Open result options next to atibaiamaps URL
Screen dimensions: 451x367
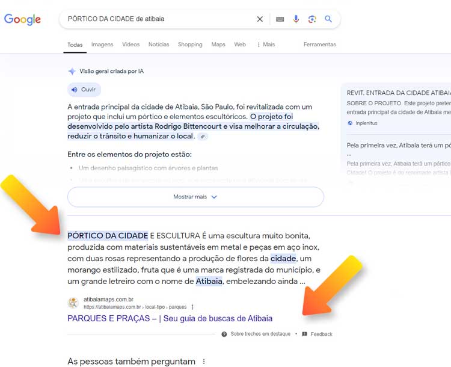(x=192, y=307)
